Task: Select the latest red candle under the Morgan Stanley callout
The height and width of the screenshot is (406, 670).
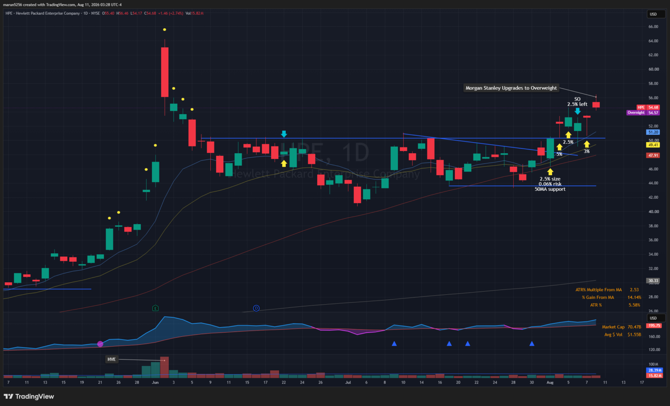Action: click(x=596, y=105)
